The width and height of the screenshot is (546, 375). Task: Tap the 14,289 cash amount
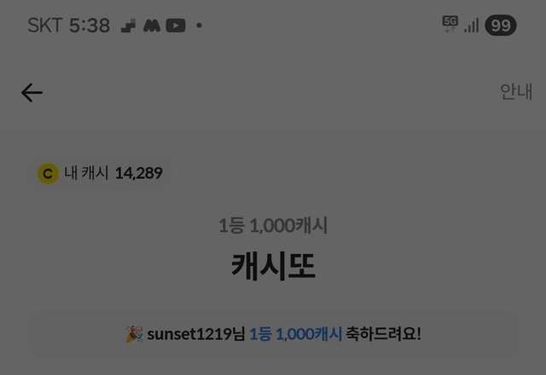click(x=139, y=173)
